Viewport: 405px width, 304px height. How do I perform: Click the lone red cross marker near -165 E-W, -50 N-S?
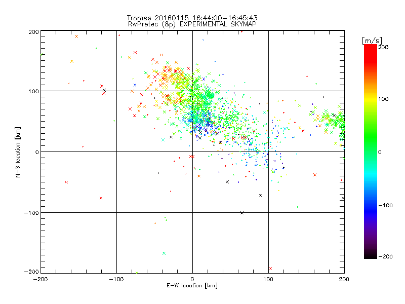pos(66,182)
